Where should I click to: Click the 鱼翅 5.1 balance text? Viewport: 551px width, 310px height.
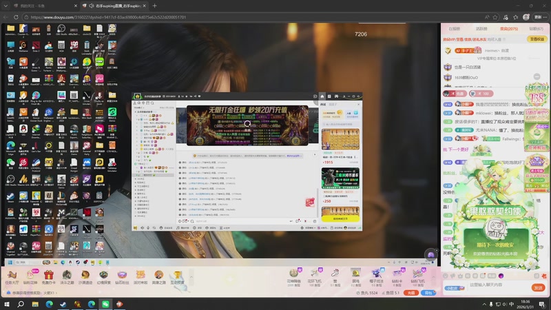point(391,293)
